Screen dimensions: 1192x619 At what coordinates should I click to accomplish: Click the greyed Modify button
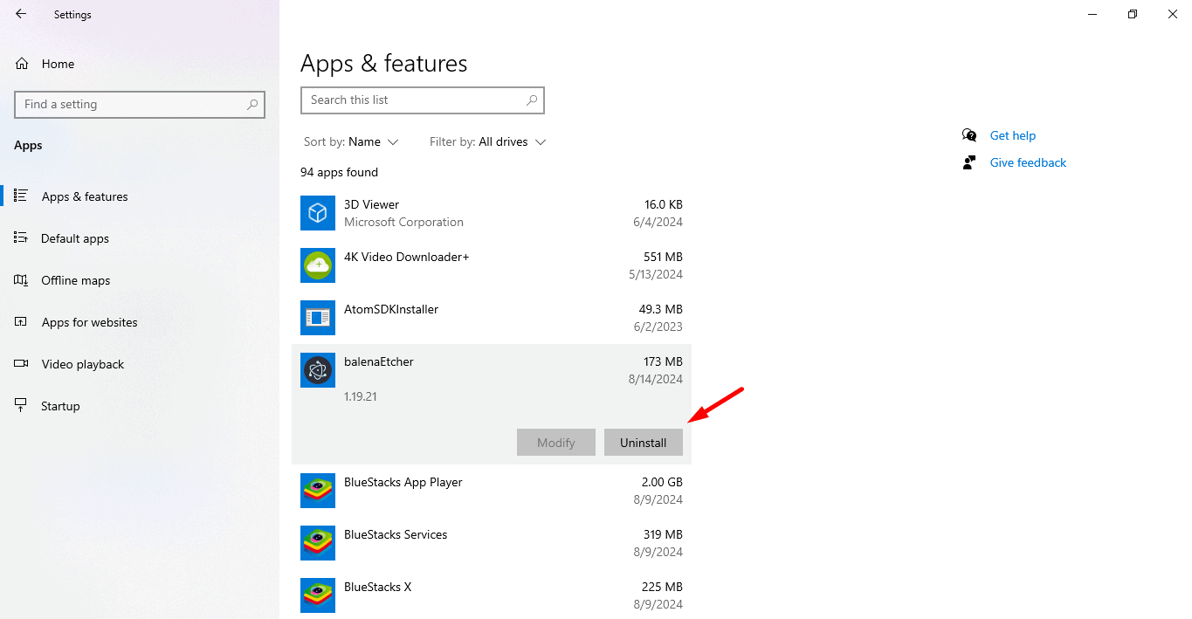[556, 443]
